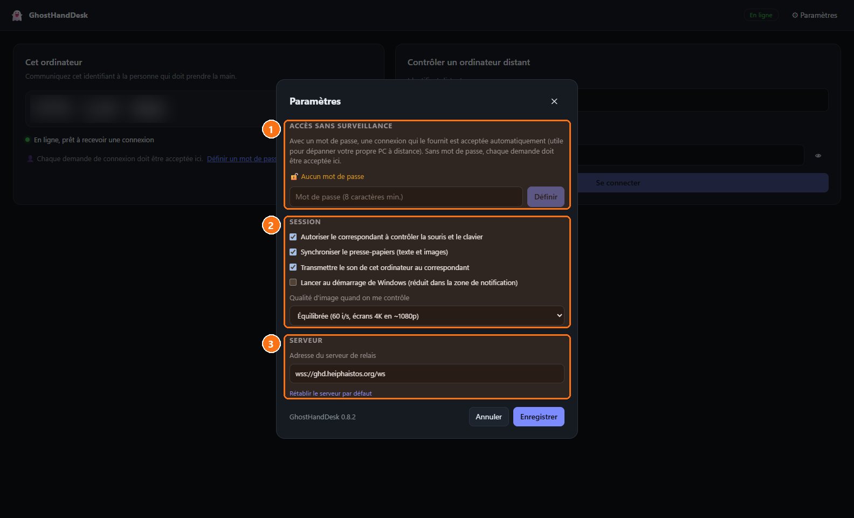
Task: Open the Qualité d'image dropdown
Action: pos(427,316)
